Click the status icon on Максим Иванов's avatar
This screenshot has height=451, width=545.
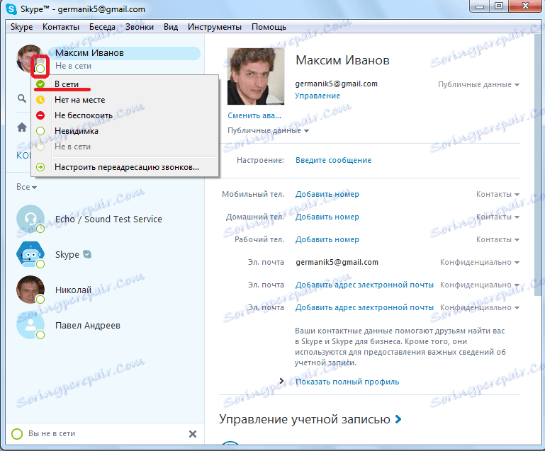40,69
